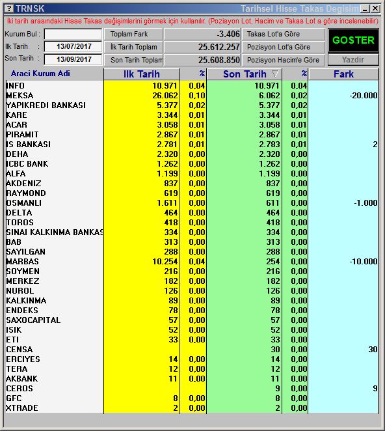
Task: Select the CEROS row
Action: click(192, 389)
